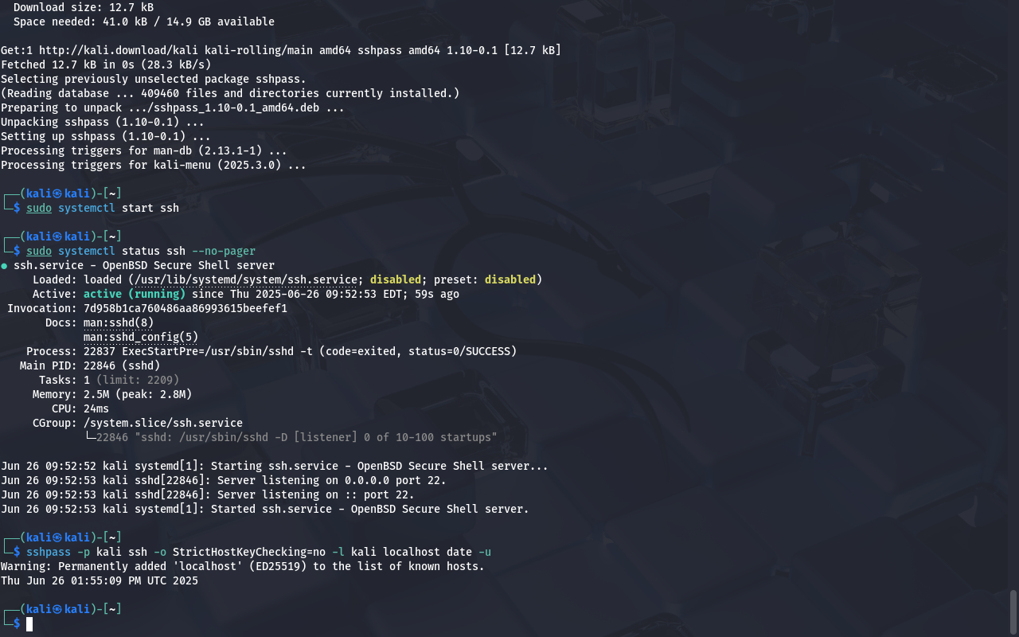Click the Main PID 22846 (sshd) value
Image resolution: width=1019 pixels, height=637 pixels.
(122, 365)
